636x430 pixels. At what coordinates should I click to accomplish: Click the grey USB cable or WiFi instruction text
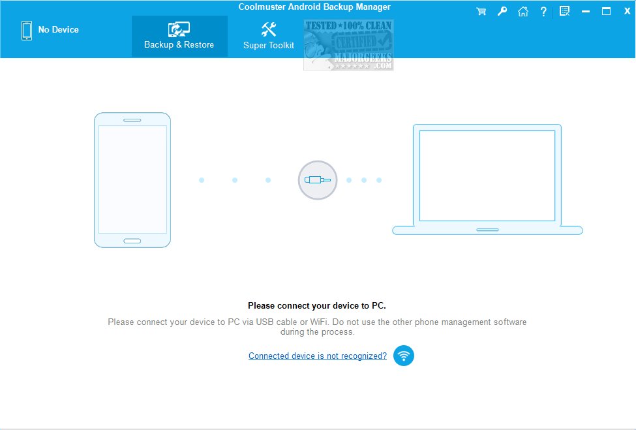point(317,326)
